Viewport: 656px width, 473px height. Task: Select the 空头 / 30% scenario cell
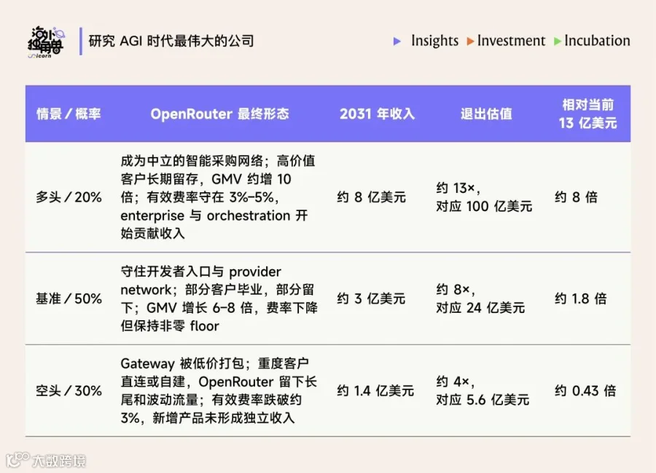click(69, 391)
